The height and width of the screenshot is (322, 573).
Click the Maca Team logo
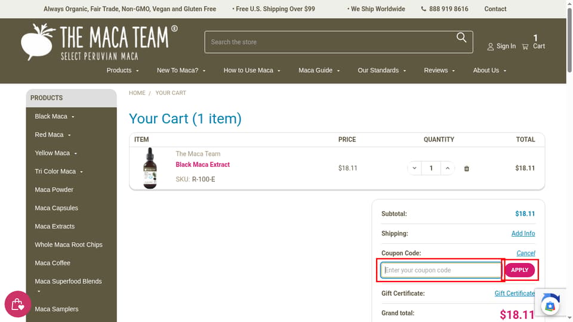pyautogui.click(x=100, y=42)
